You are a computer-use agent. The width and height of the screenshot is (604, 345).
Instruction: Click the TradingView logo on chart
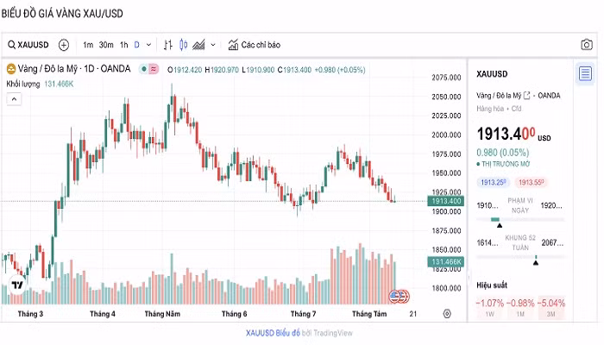point(17,286)
